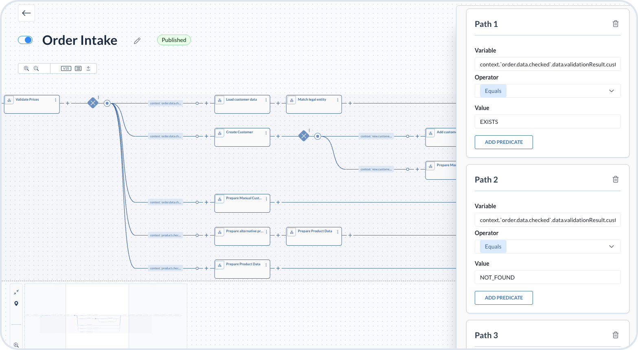Open the Operator dropdown in Path 2
The image size is (638, 350).
click(547, 246)
